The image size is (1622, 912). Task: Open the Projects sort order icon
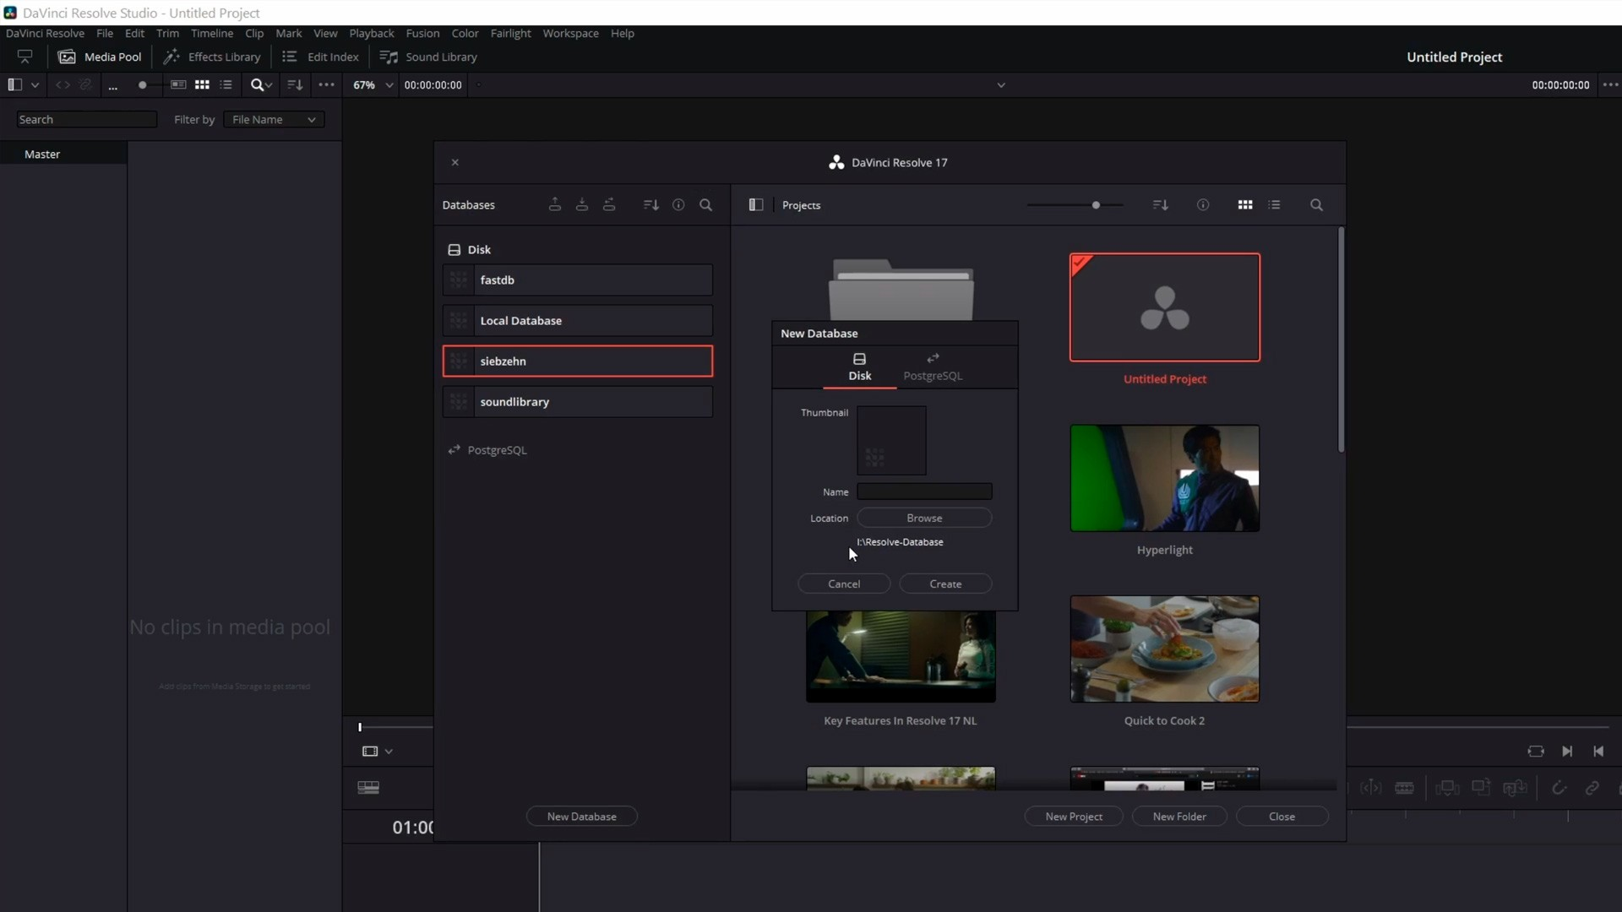click(x=1161, y=204)
